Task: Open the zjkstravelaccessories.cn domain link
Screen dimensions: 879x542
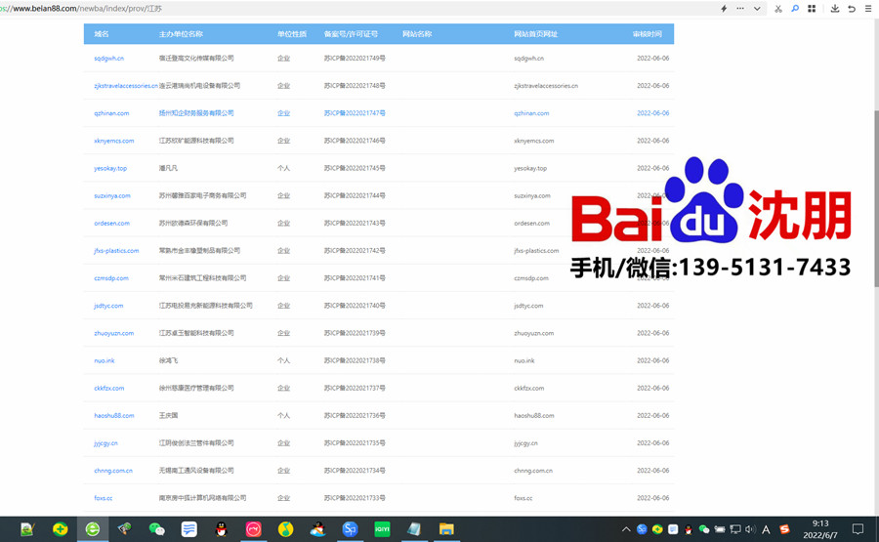Action: (126, 86)
